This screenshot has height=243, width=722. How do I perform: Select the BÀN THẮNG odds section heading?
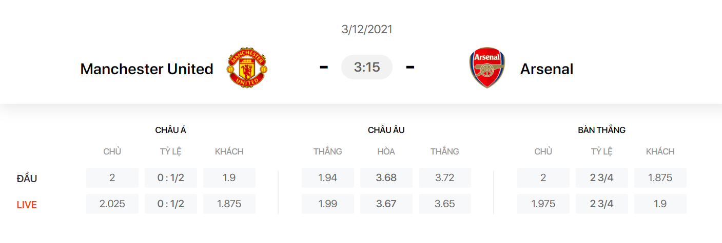click(x=601, y=130)
